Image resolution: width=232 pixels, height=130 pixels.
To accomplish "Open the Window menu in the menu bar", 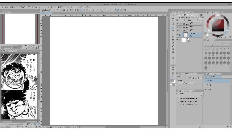I will point(78,7).
